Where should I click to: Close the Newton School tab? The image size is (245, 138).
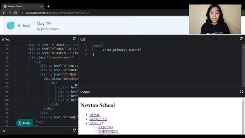pyautogui.click(x=42, y=7)
